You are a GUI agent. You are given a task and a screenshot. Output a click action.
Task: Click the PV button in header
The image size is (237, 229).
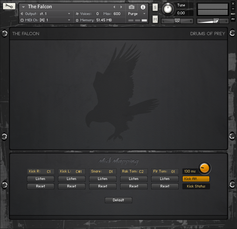233,19
